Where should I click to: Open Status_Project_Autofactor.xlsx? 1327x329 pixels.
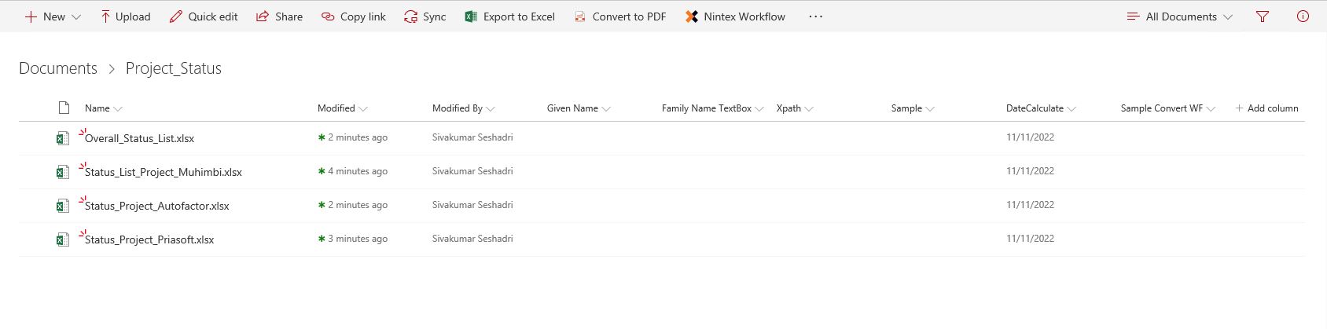[157, 206]
